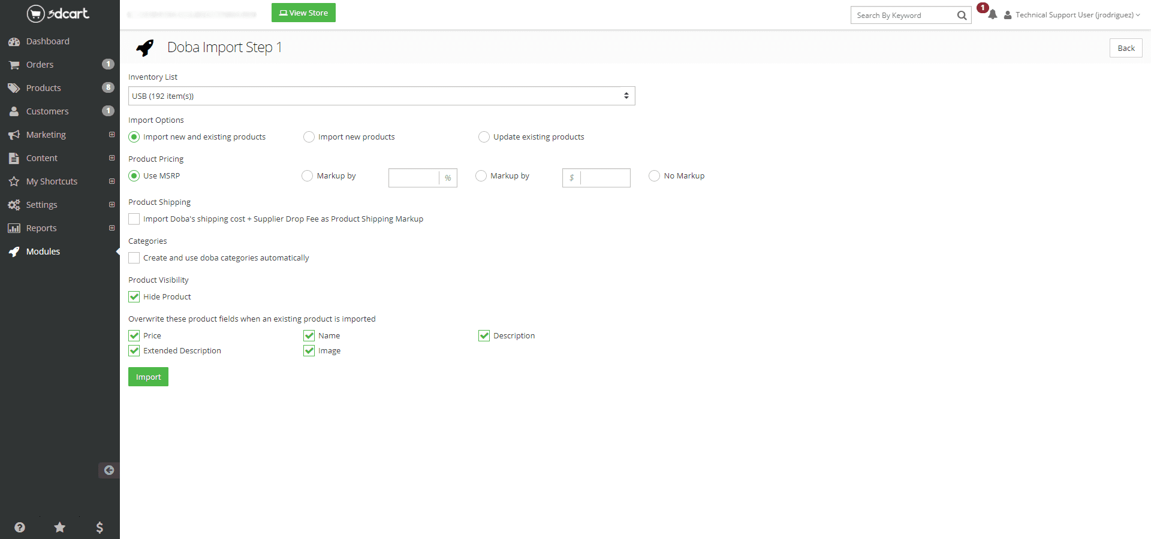Open Products in the sidebar

point(43,88)
